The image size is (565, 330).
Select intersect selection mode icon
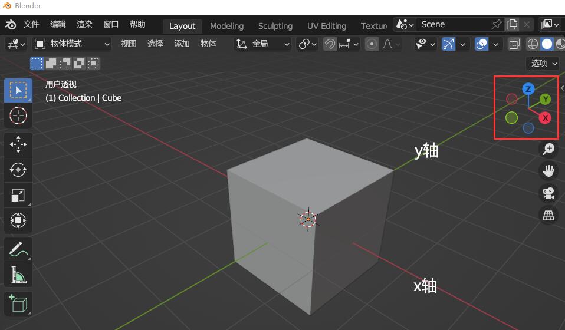[93, 63]
